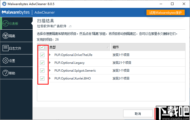
Task: Select the PUP.Optional.Spigot.Generic entry text
Action: (75, 70)
